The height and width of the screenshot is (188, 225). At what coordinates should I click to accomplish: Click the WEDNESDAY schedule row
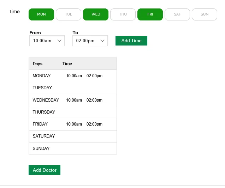[x=72, y=100]
